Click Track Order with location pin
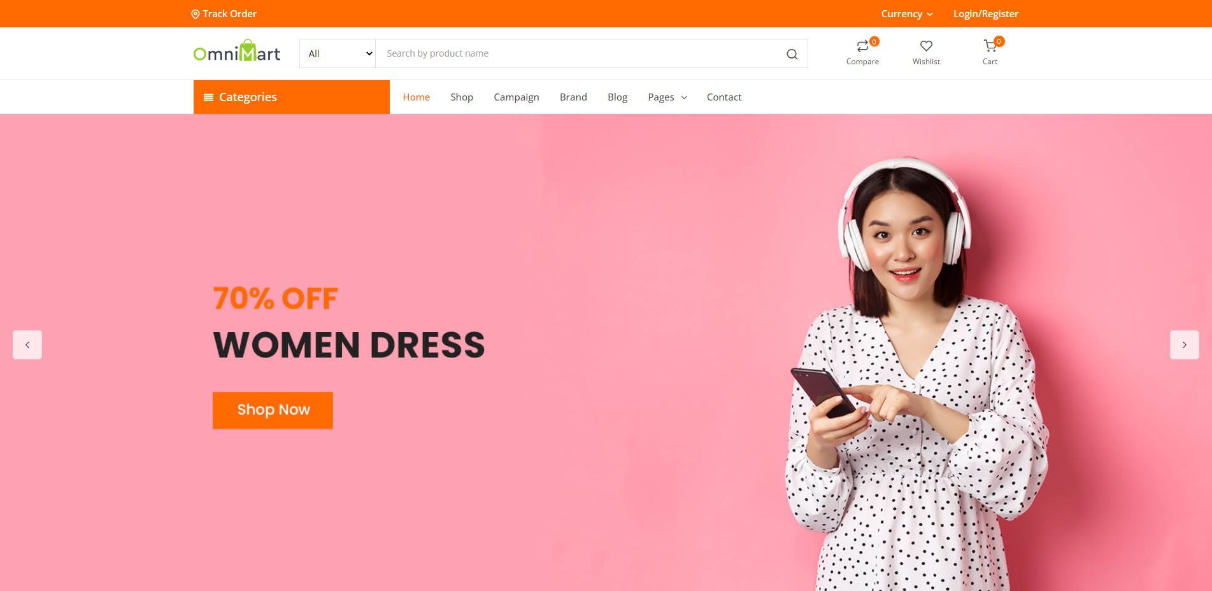This screenshot has height=591, width=1212. [x=224, y=14]
